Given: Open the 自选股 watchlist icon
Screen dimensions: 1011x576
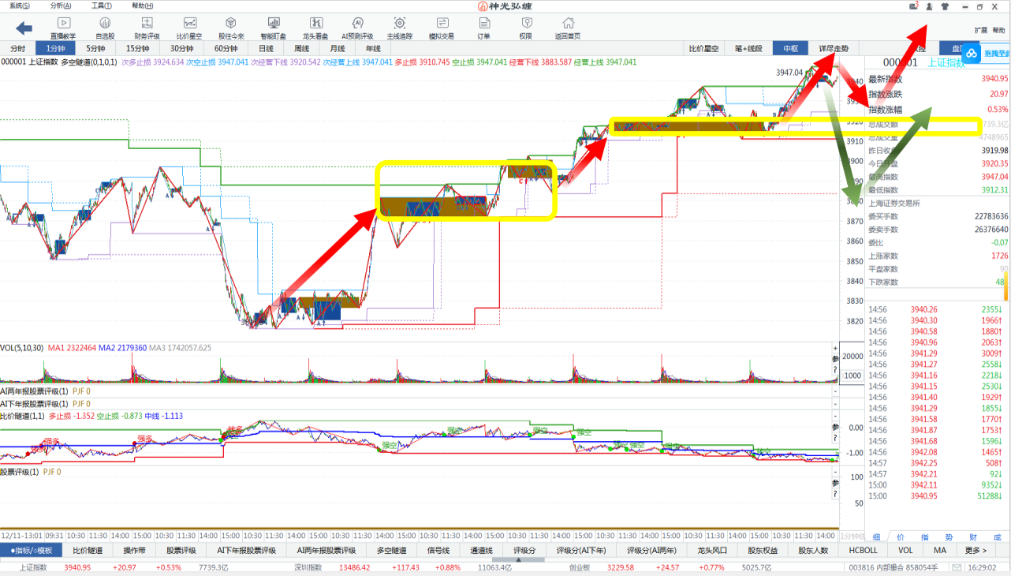Looking at the screenshot, I should (x=104, y=28).
